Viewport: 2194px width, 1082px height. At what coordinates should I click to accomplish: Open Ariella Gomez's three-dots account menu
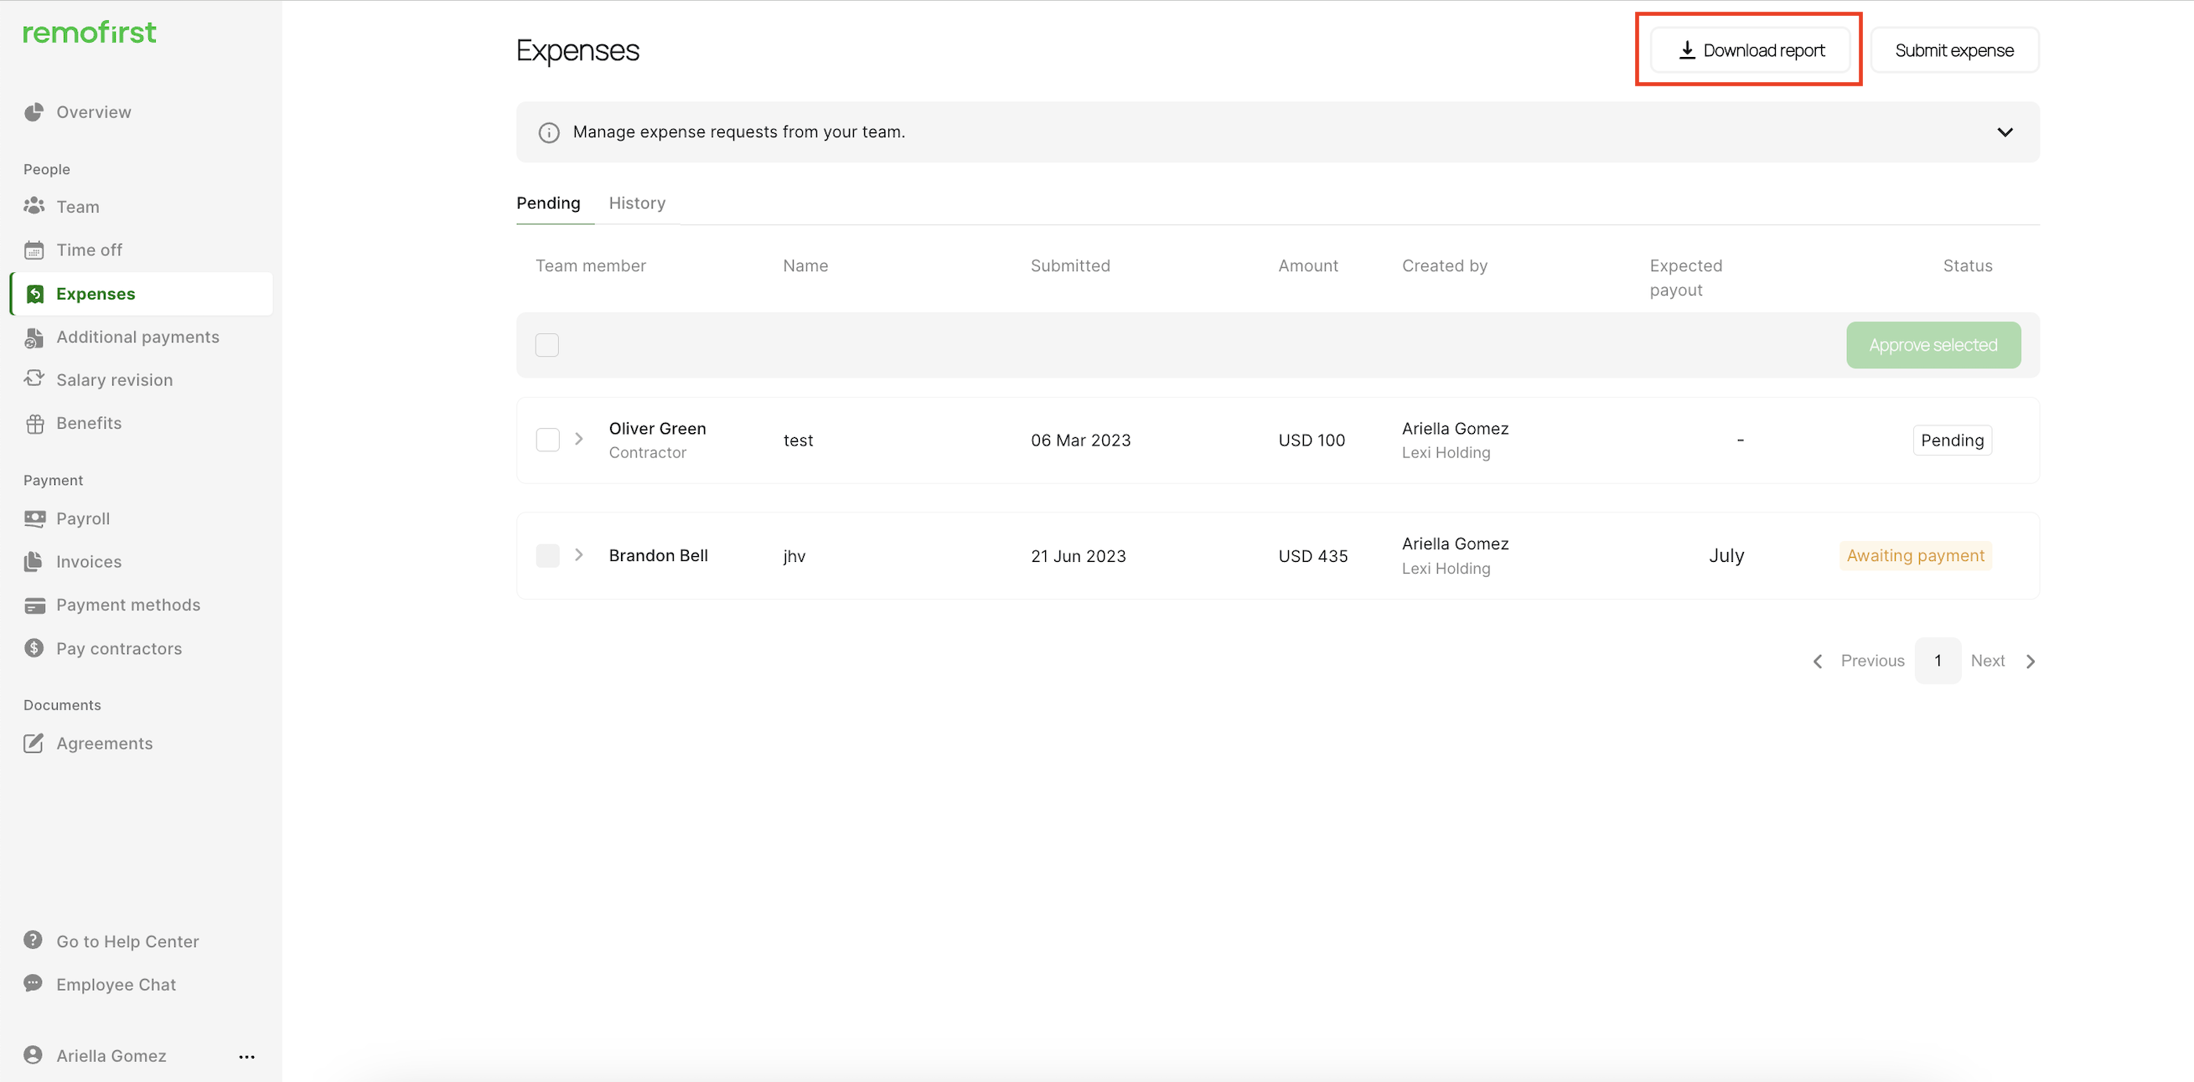pyautogui.click(x=247, y=1057)
